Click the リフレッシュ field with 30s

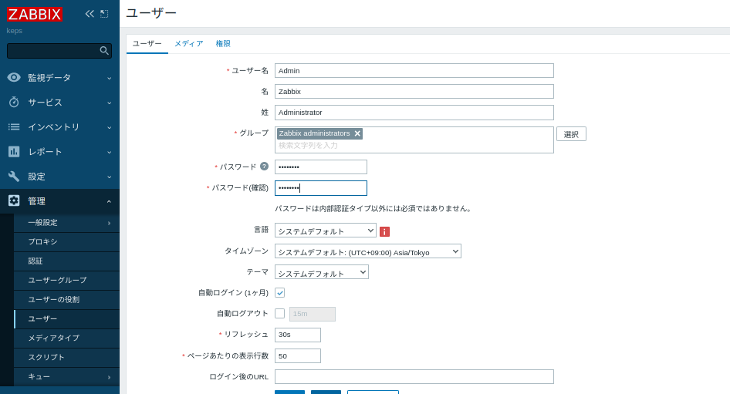coord(298,335)
